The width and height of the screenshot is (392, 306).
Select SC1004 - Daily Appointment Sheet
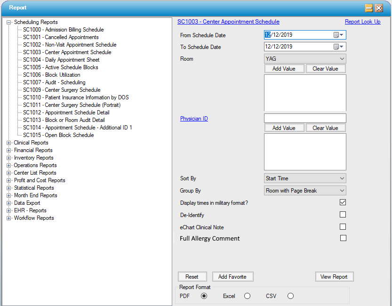click(x=61, y=60)
